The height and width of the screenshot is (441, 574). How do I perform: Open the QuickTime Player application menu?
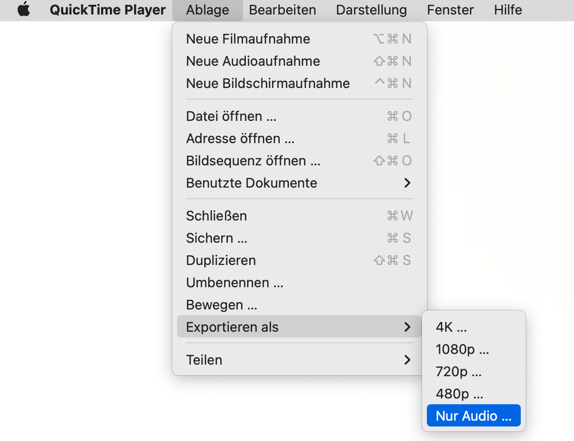pyautogui.click(x=107, y=10)
